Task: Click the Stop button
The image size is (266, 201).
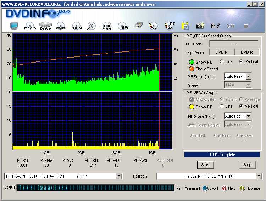Action: 247,165
